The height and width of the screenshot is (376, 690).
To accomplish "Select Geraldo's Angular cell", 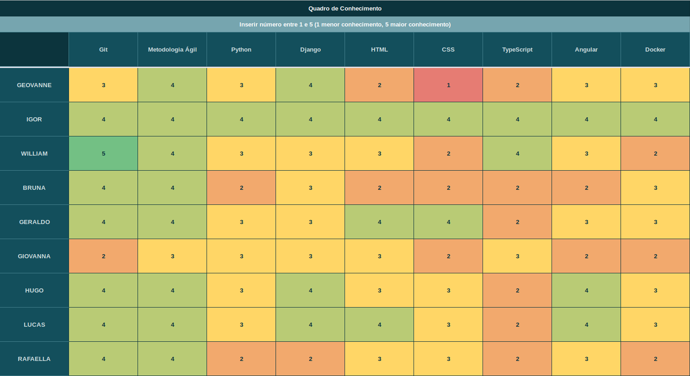I will 586,222.
